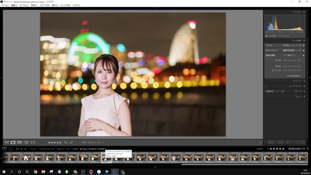Select the draw face region tool
The height and width of the screenshot is (175, 311).
pyautogui.click(x=77, y=142)
